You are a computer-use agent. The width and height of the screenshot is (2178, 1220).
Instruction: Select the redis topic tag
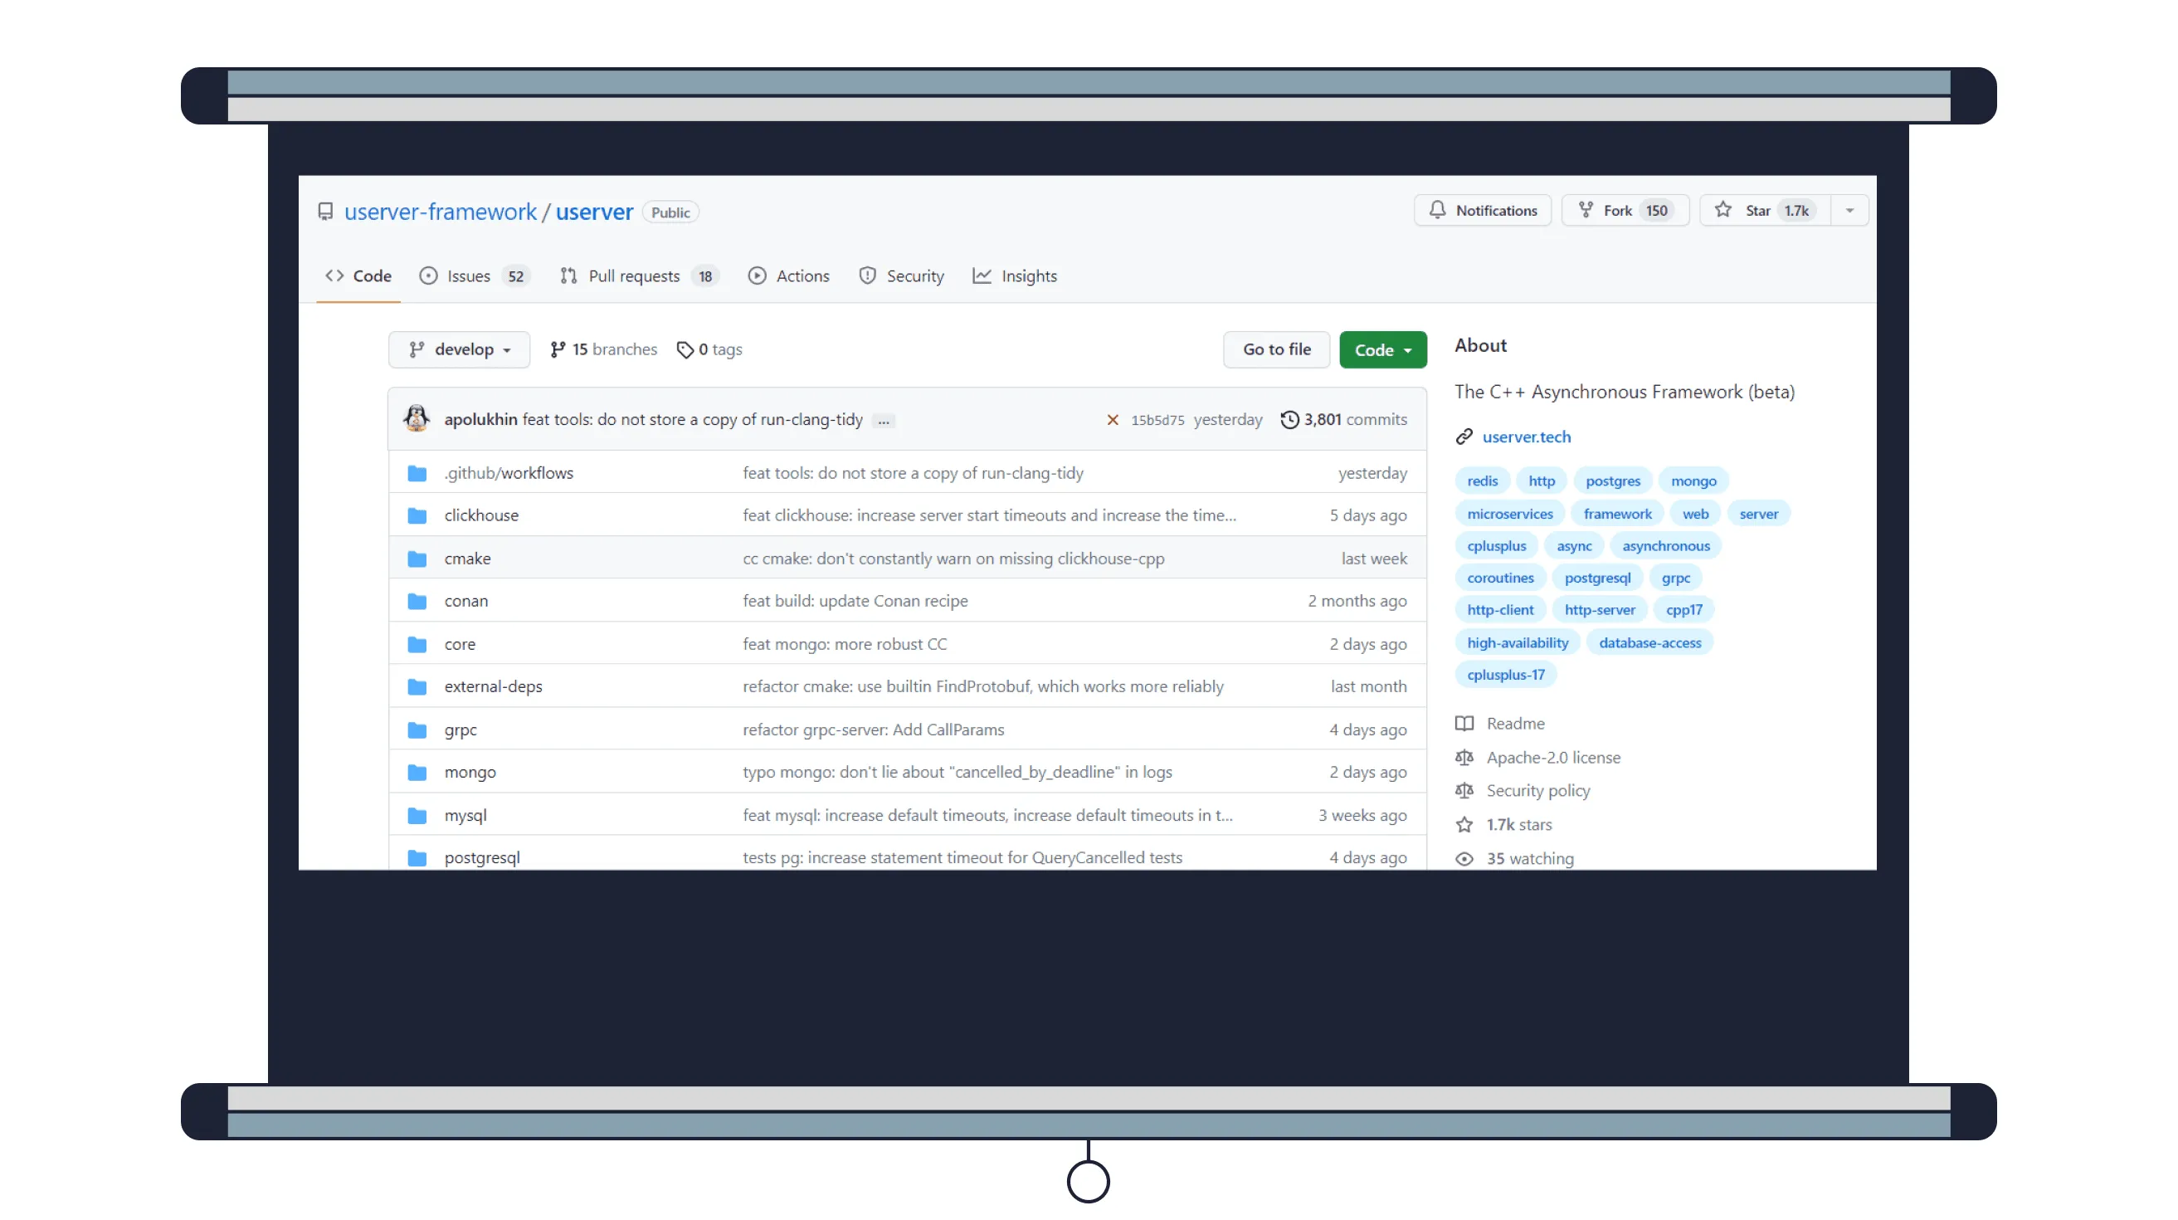click(1482, 481)
